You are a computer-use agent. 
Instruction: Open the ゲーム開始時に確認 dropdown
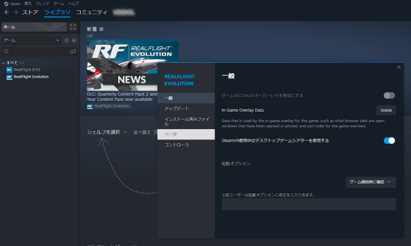coord(371,182)
